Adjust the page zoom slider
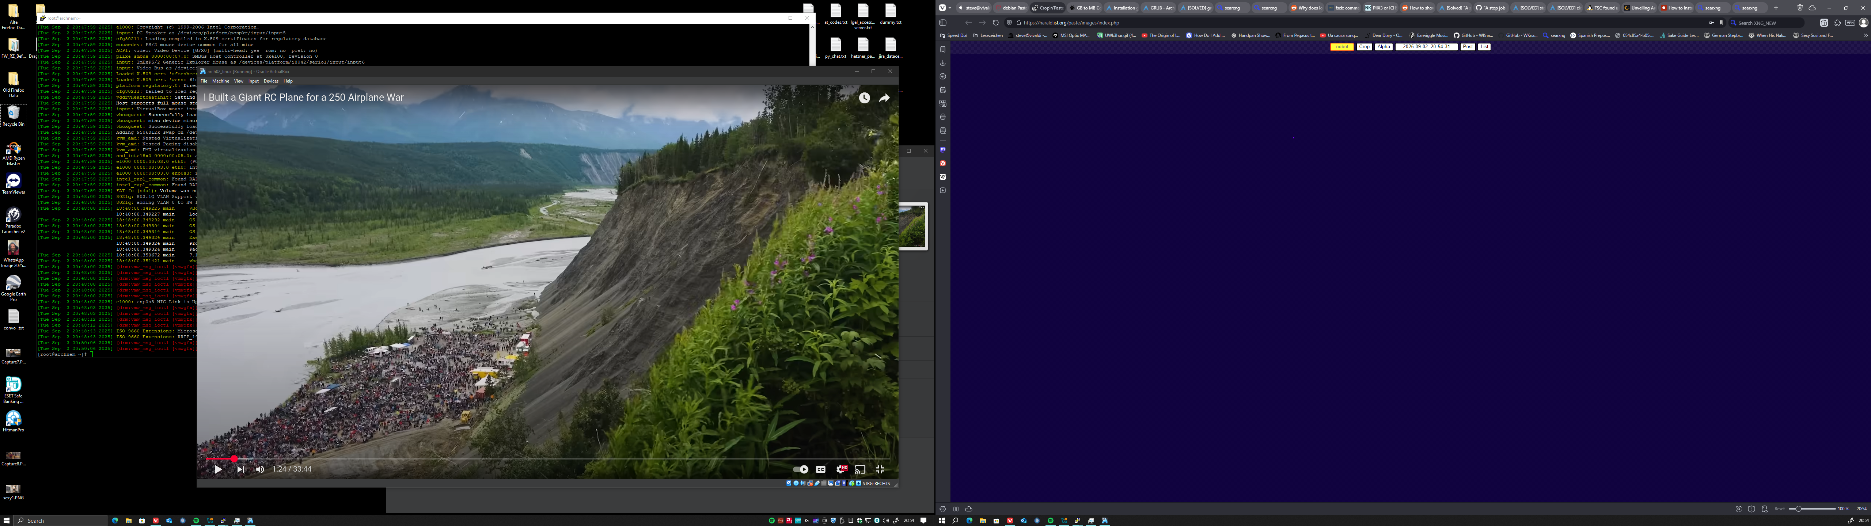Image resolution: width=1871 pixels, height=526 pixels. pos(1812,508)
